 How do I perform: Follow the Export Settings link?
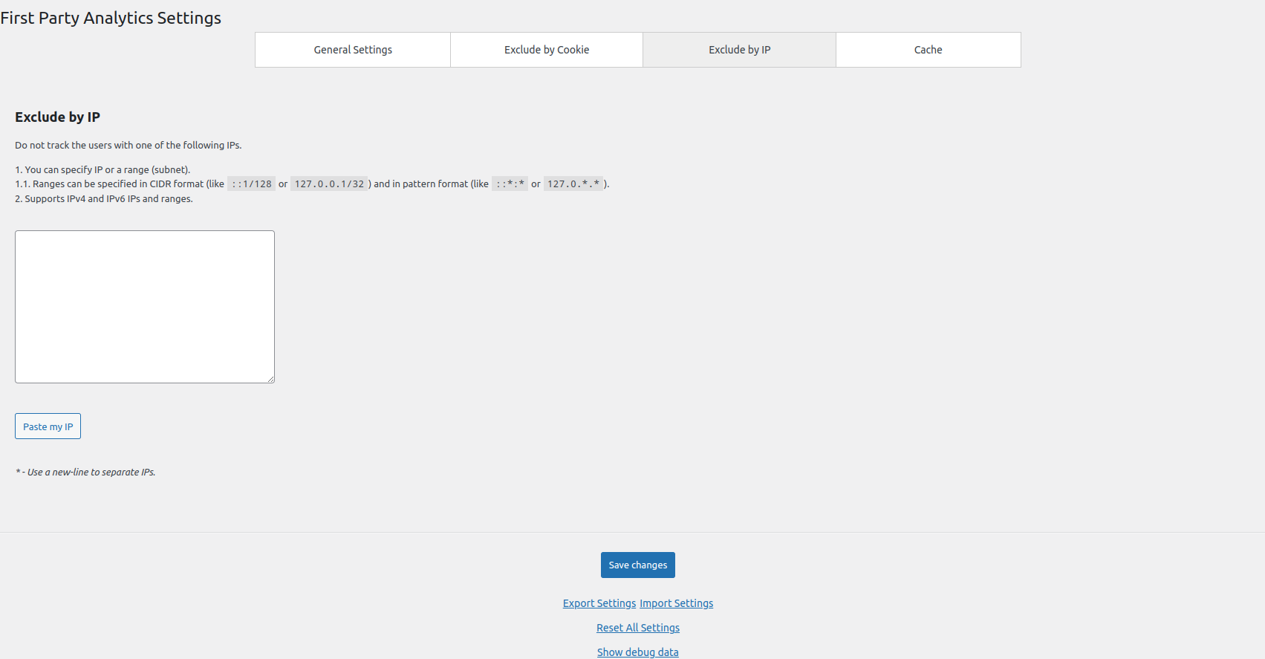click(x=599, y=603)
